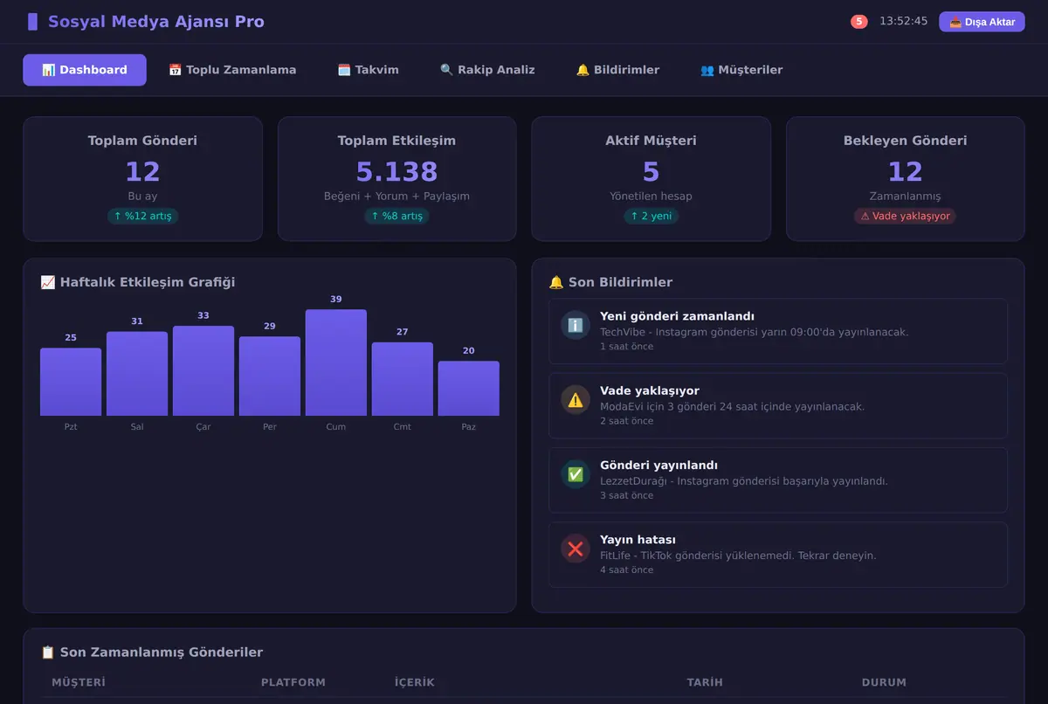Click the %12 artış green badge
The image size is (1048, 704).
[x=142, y=216]
